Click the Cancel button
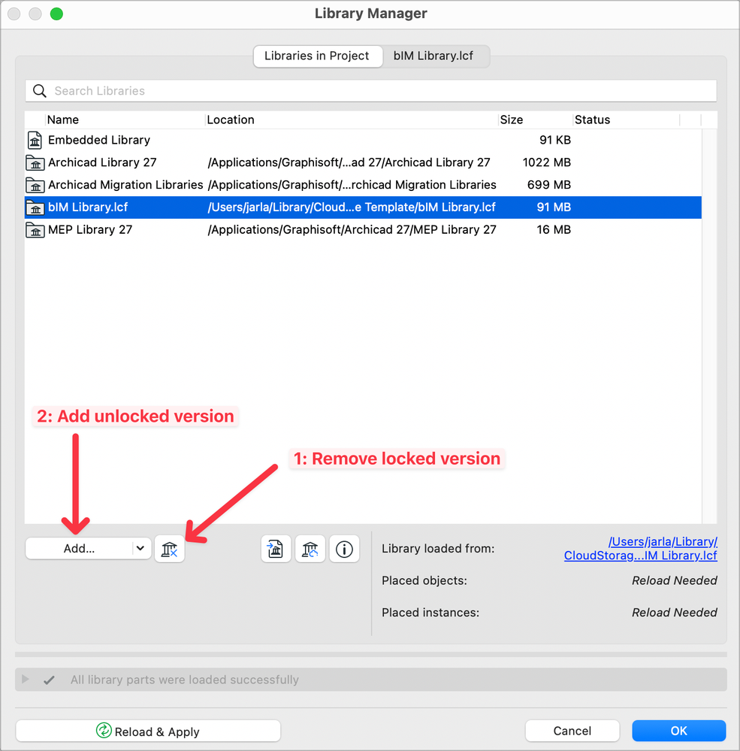The image size is (740, 751). tap(572, 731)
